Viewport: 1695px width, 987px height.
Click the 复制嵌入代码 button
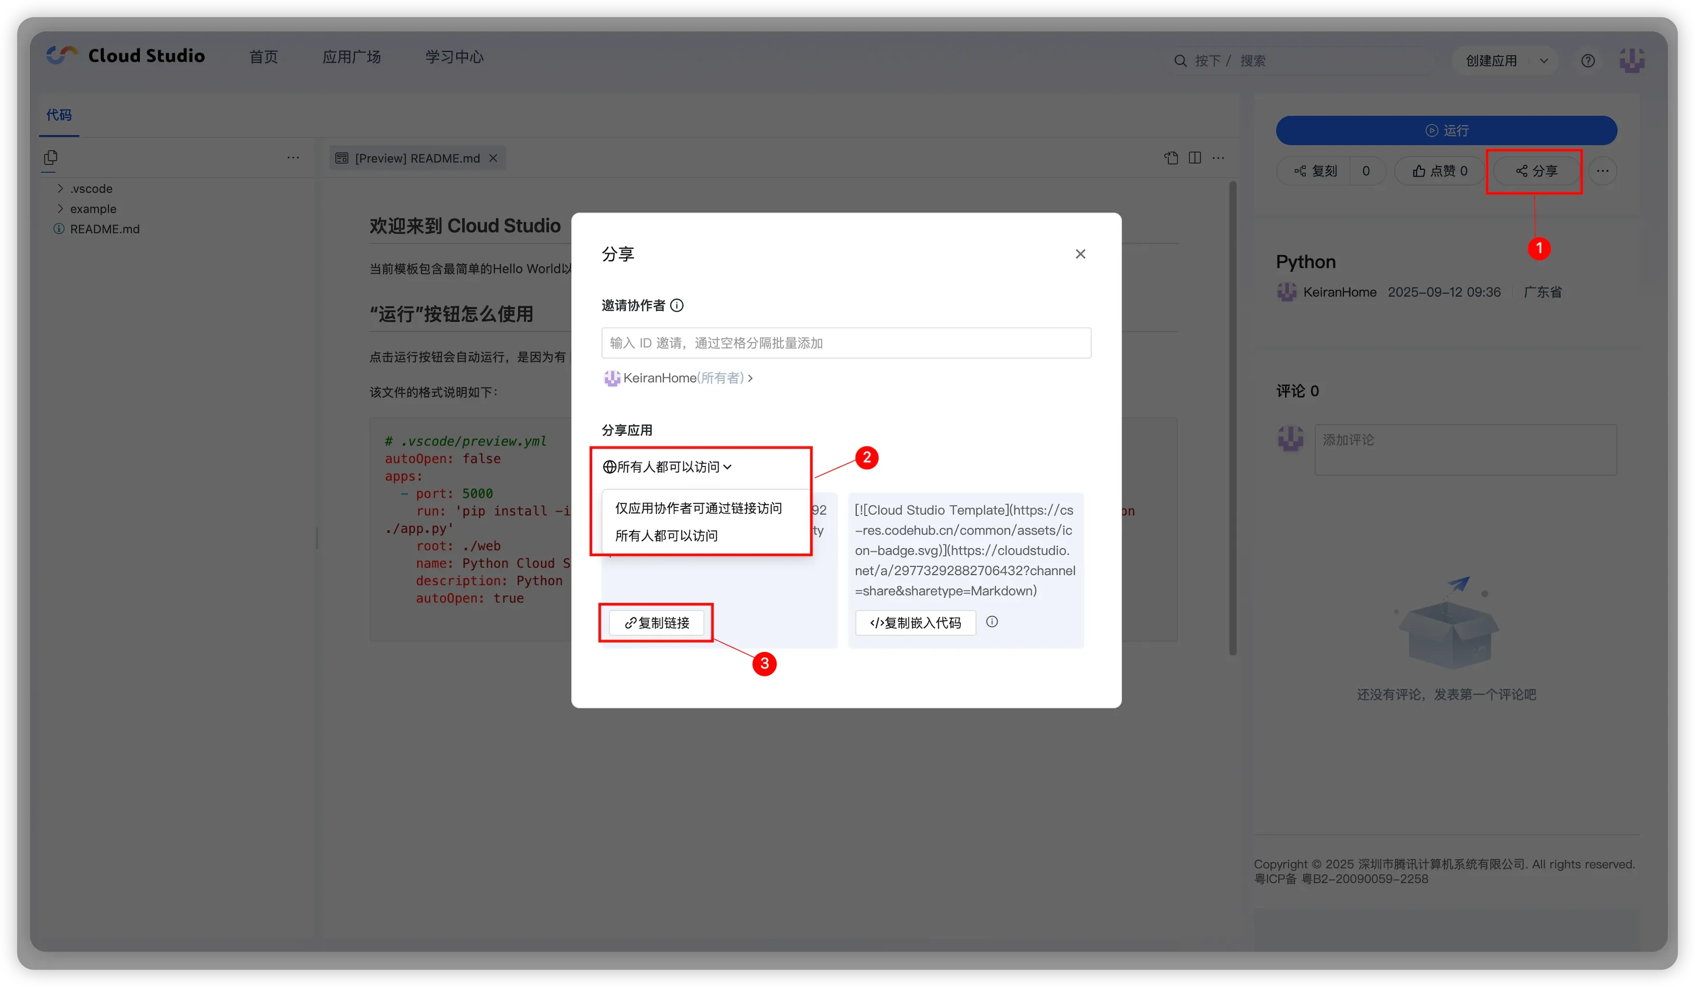(915, 622)
